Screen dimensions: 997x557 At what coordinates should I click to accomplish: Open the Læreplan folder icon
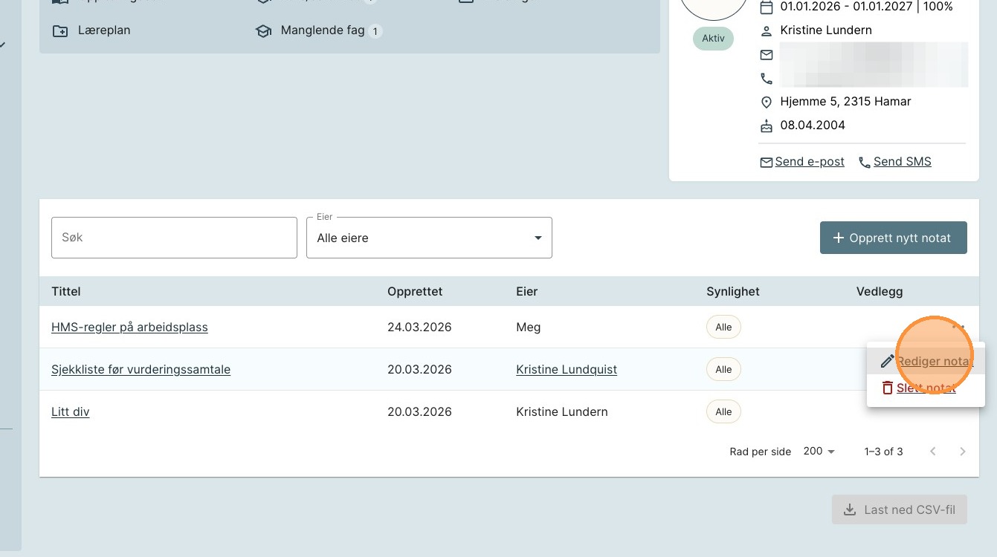(59, 31)
